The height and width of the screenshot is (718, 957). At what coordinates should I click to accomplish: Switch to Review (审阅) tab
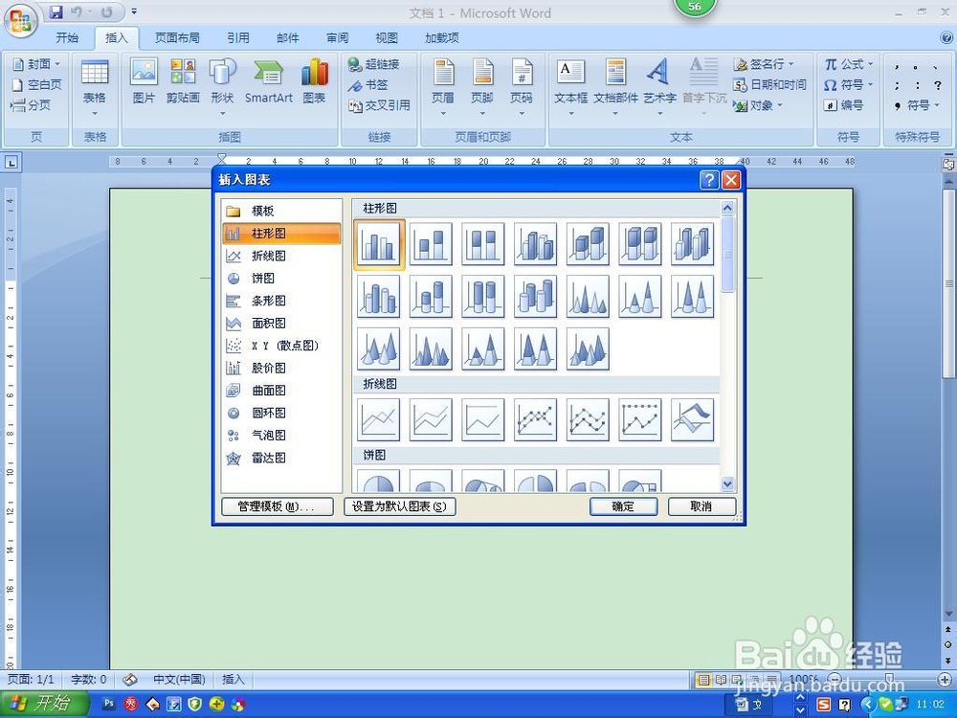coord(337,38)
